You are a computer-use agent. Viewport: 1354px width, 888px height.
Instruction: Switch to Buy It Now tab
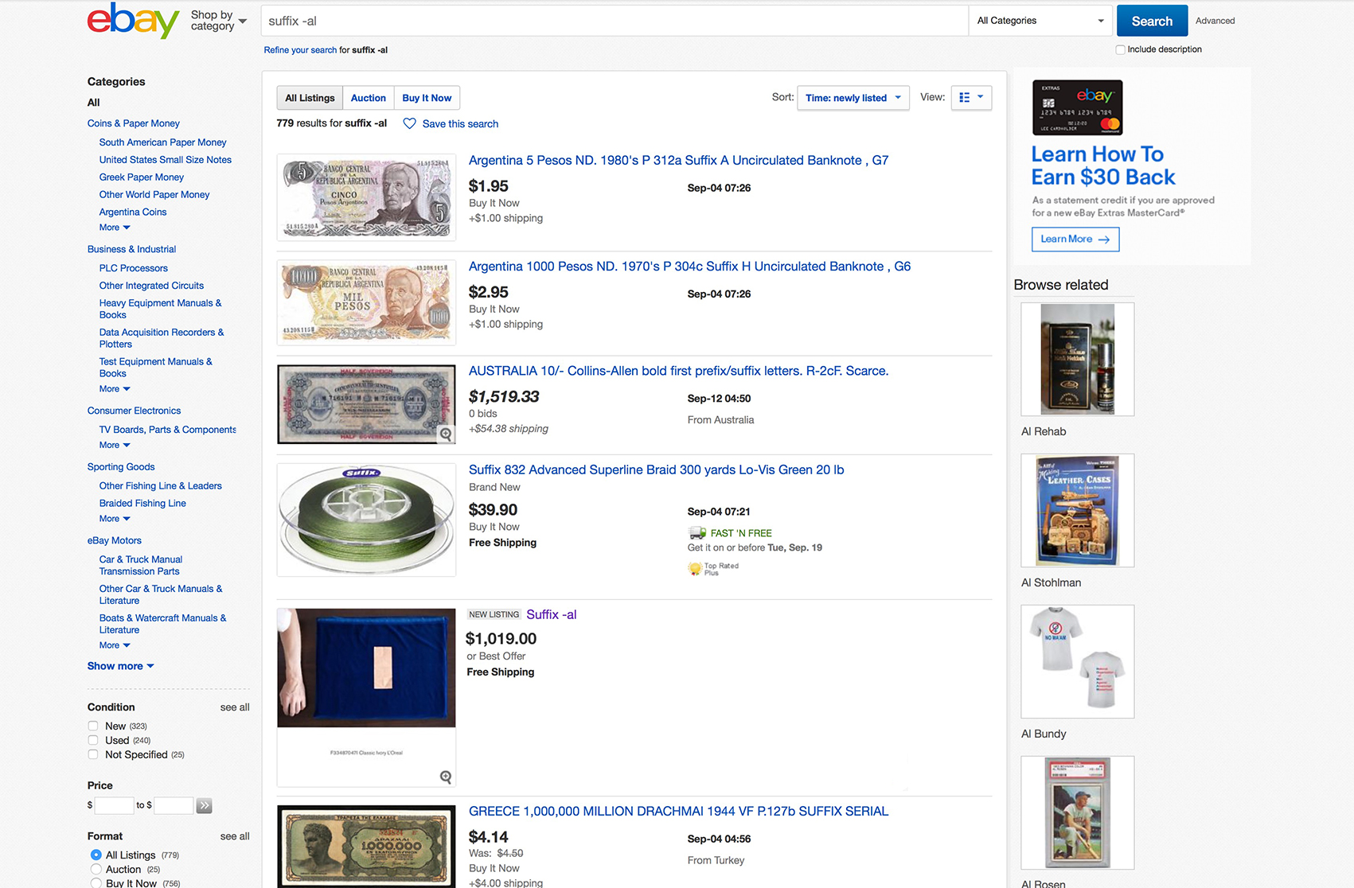tap(427, 98)
